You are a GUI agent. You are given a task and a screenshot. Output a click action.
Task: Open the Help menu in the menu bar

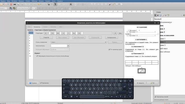pyautogui.click(x=60, y=1)
